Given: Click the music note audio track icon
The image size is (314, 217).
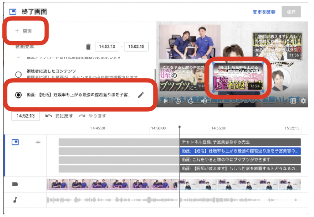Looking at the screenshot, I should tap(15, 200).
